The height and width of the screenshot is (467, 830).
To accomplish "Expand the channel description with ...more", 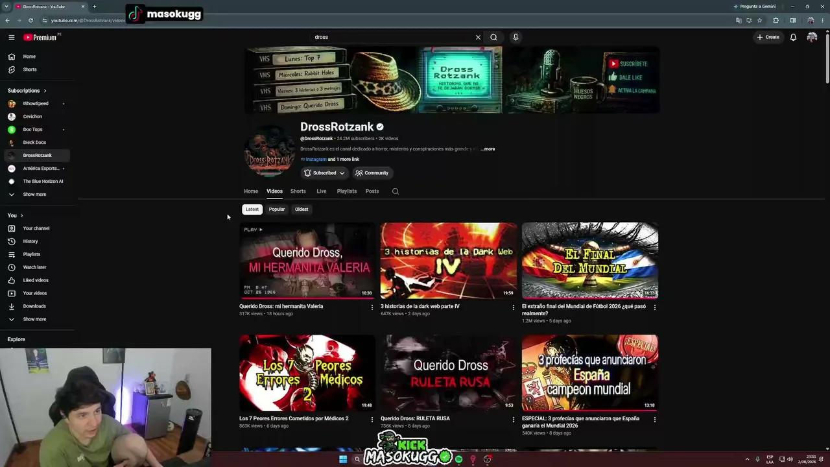I will 488,149.
